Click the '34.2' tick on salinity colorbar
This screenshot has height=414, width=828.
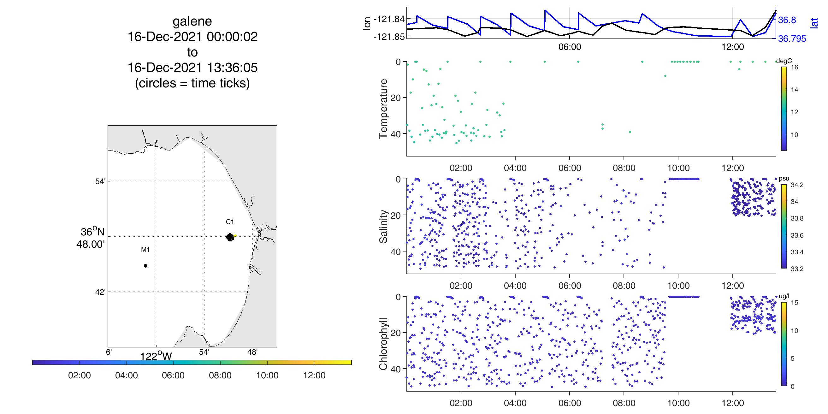[x=797, y=185]
